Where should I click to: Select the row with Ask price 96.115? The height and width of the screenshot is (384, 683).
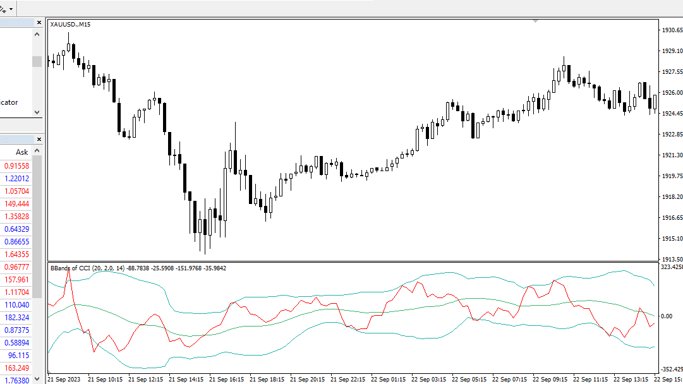coord(16,356)
